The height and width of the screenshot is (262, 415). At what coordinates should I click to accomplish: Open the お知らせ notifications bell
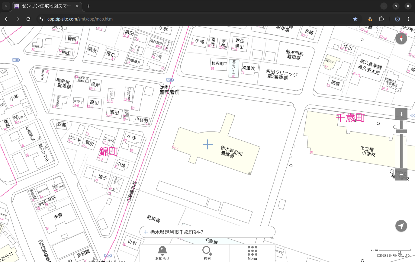(162, 253)
